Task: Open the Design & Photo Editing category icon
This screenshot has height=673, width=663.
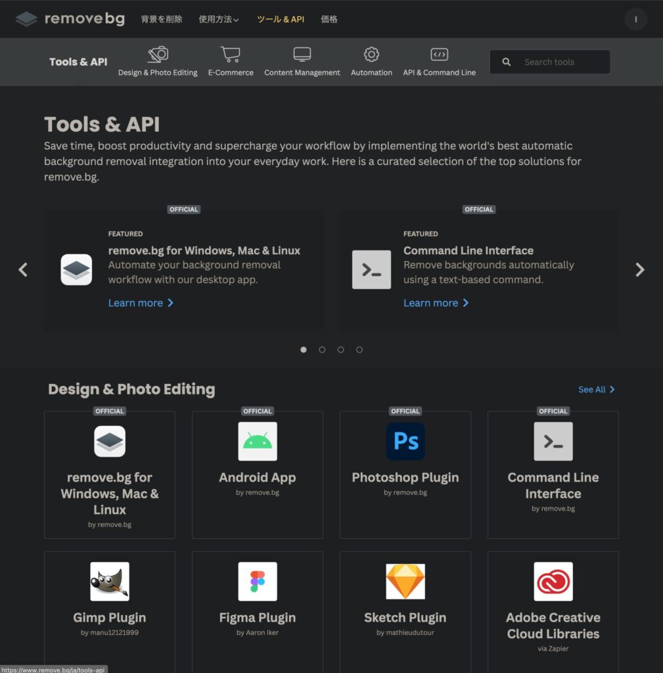Action: [158, 55]
